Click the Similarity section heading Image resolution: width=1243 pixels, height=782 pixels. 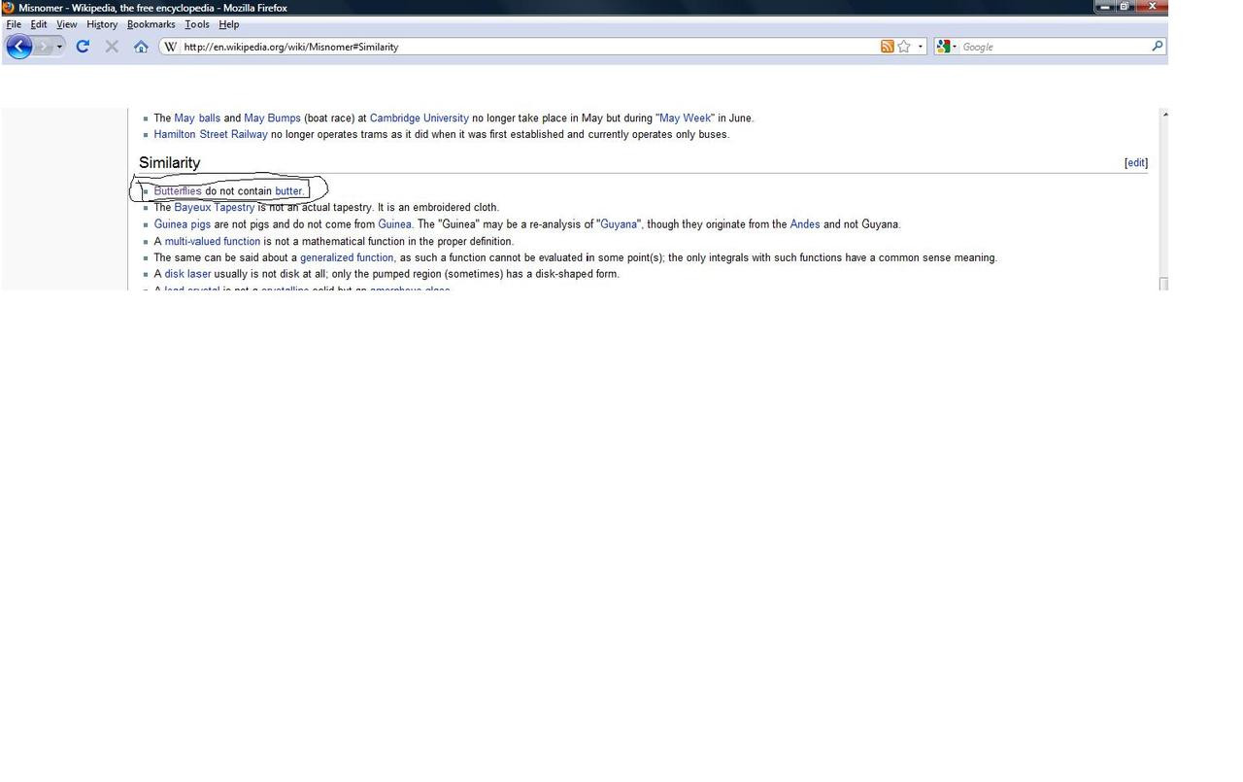coord(170,163)
